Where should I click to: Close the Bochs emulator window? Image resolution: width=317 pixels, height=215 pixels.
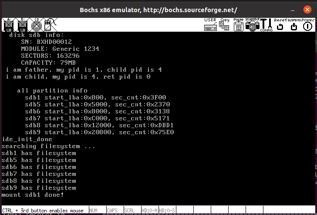(307, 10)
